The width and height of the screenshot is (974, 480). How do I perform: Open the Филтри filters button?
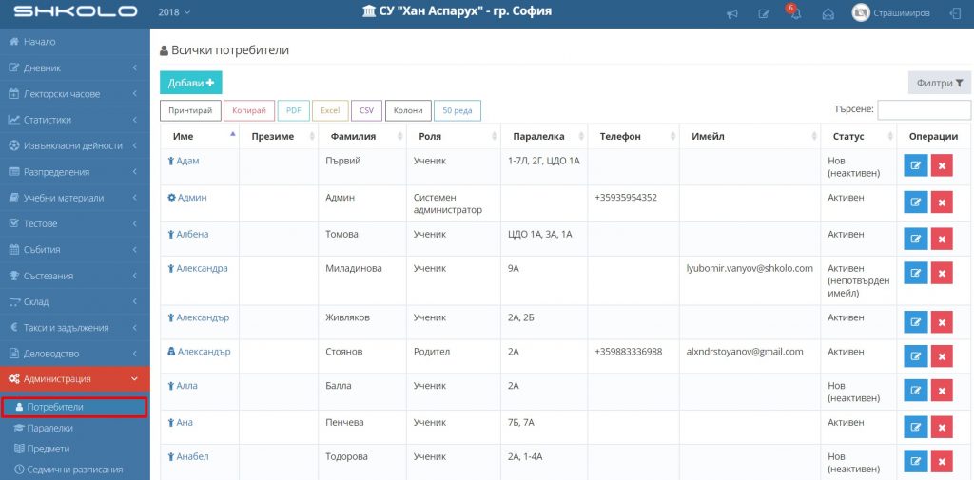pos(939,83)
